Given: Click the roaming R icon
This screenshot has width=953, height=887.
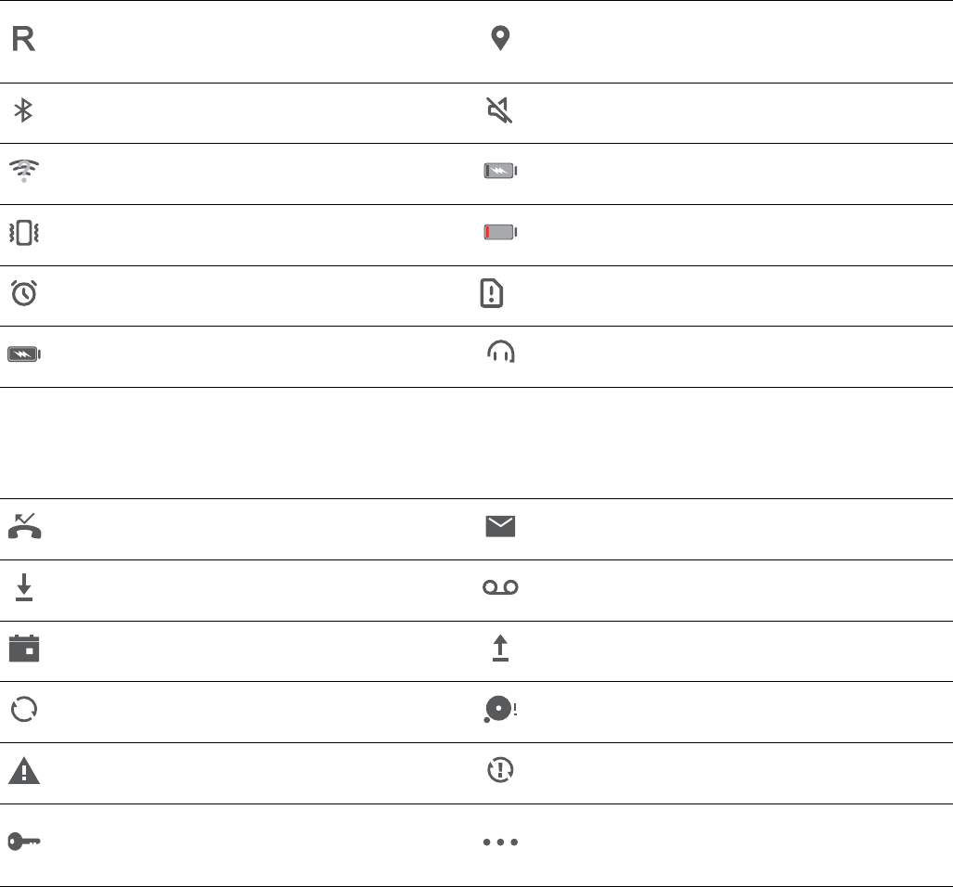Looking at the screenshot, I should pyautogui.click(x=24, y=39).
